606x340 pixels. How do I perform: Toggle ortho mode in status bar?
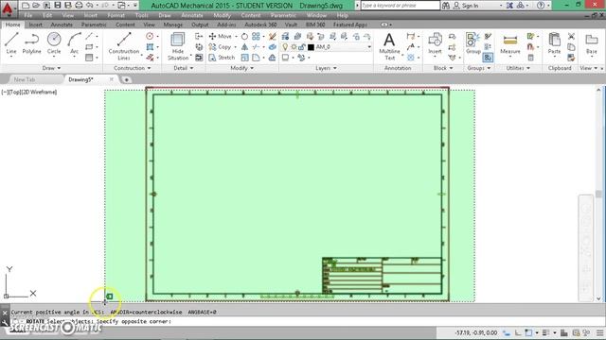(518, 332)
